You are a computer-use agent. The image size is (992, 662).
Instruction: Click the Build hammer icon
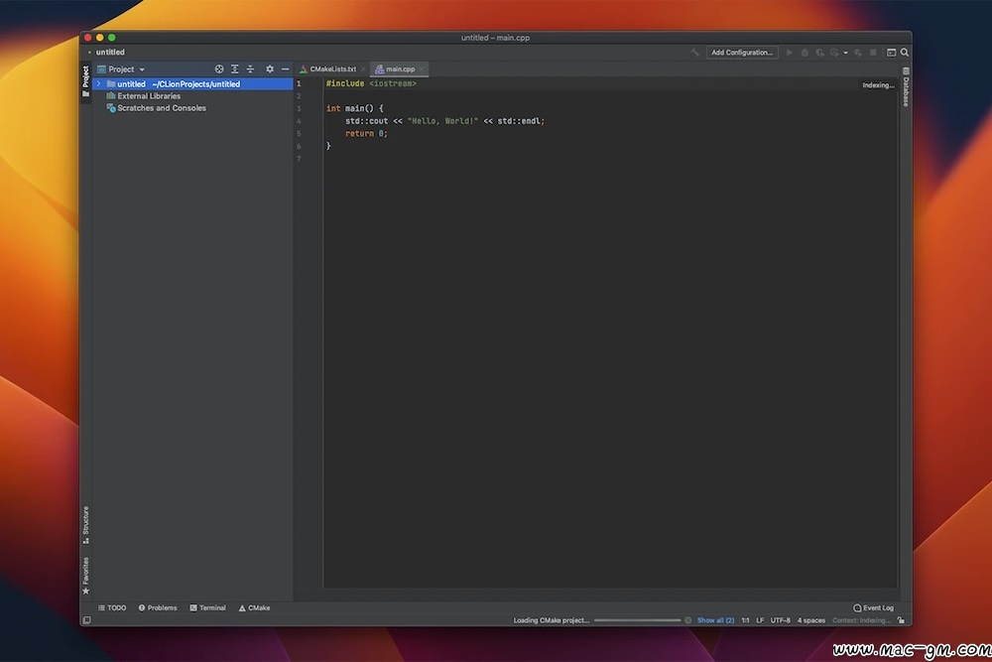click(x=695, y=53)
